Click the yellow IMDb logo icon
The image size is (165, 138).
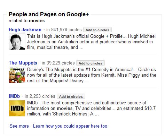17,108
